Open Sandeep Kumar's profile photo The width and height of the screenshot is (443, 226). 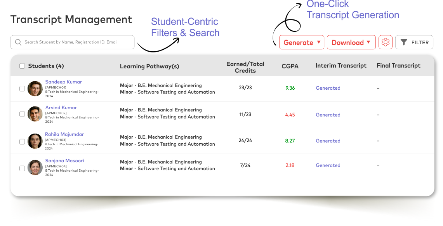[35, 89]
